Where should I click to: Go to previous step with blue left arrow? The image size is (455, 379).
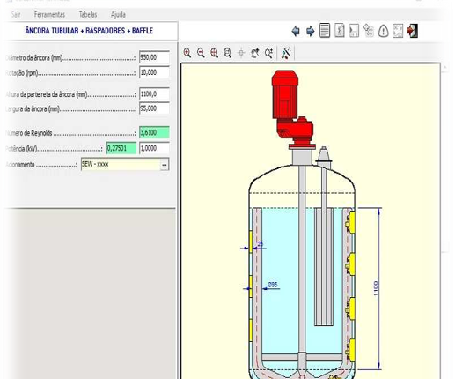tap(296, 31)
